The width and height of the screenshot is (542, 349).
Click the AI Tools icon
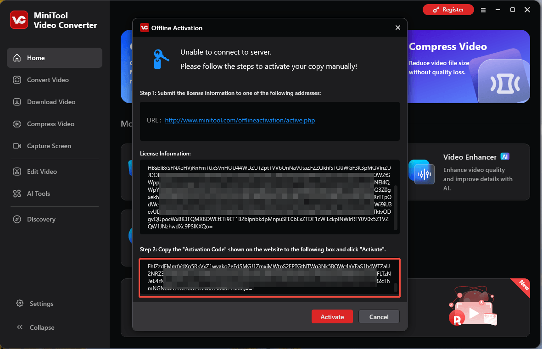tap(17, 194)
